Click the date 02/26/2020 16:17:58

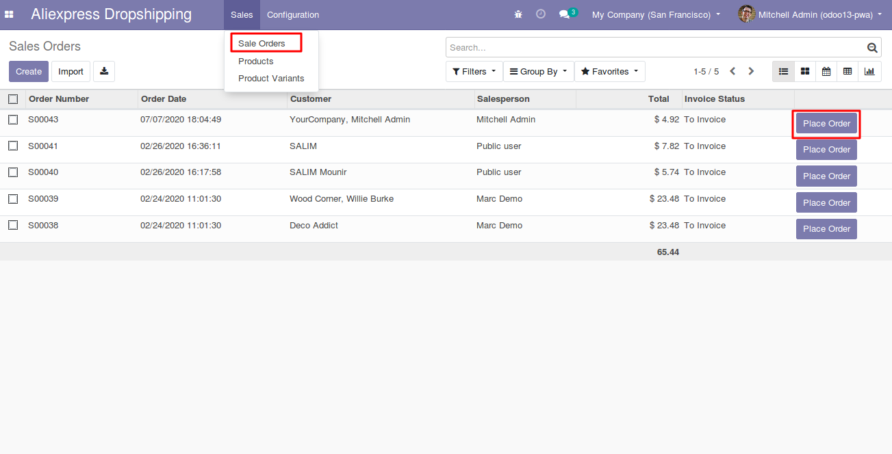click(181, 172)
